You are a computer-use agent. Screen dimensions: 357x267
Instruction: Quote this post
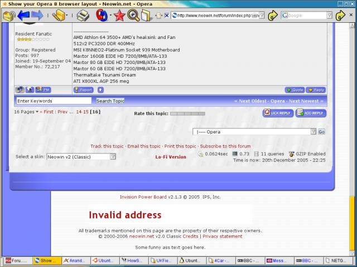click(x=295, y=90)
